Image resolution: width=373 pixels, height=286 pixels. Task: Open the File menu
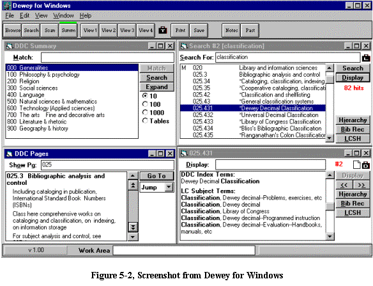click(10, 16)
